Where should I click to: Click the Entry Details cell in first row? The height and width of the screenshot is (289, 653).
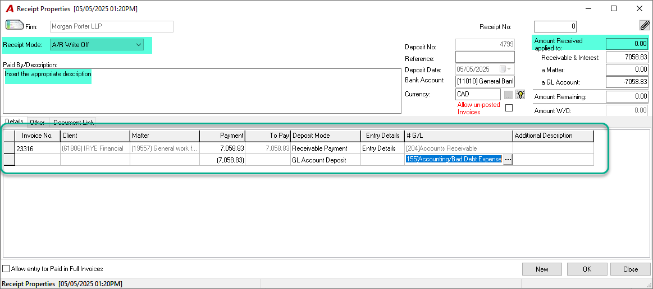pos(383,148)
